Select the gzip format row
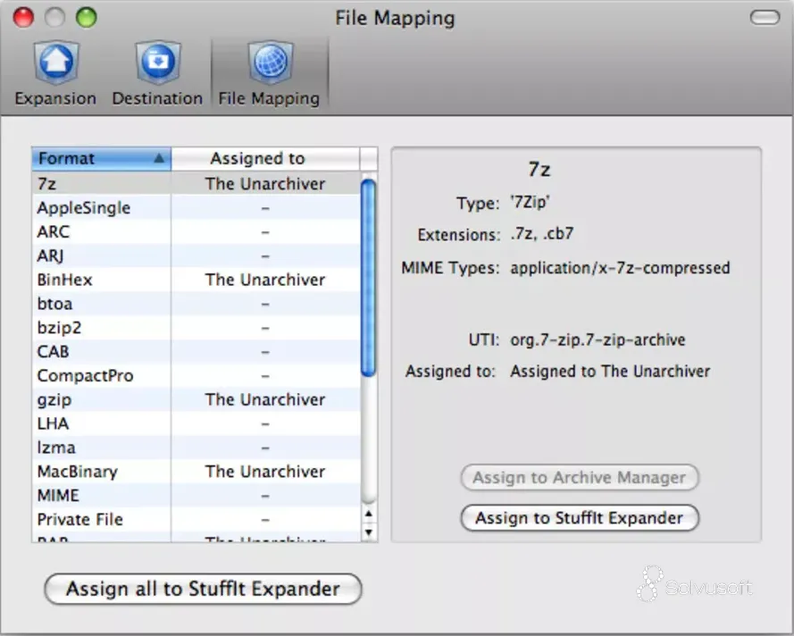 coord(196,399)
